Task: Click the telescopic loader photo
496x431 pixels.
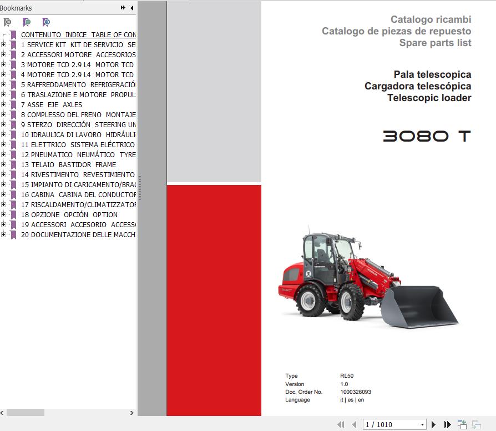Action: (368, 278)
